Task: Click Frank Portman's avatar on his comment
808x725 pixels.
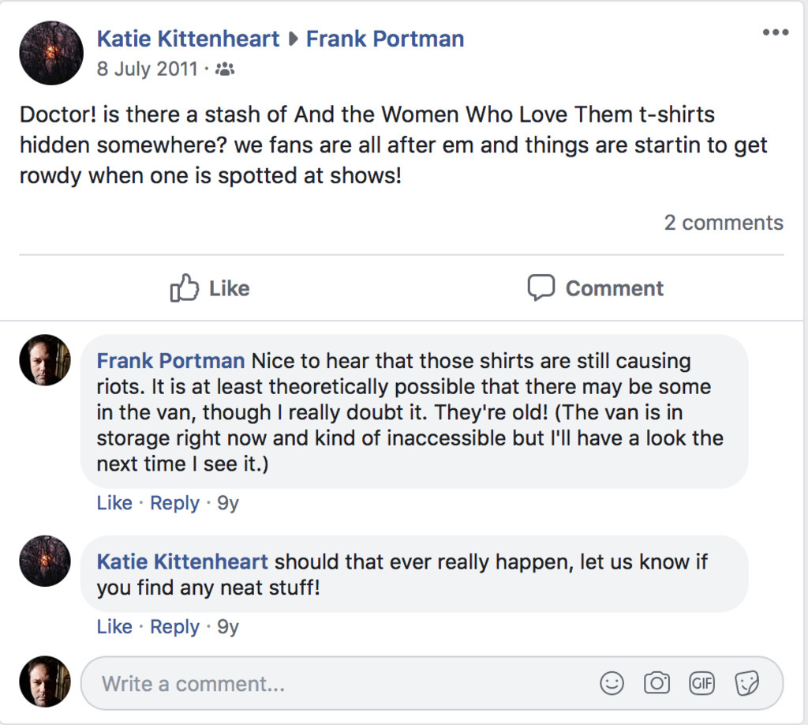Action: pyautogui.click(x=45, y=360)
